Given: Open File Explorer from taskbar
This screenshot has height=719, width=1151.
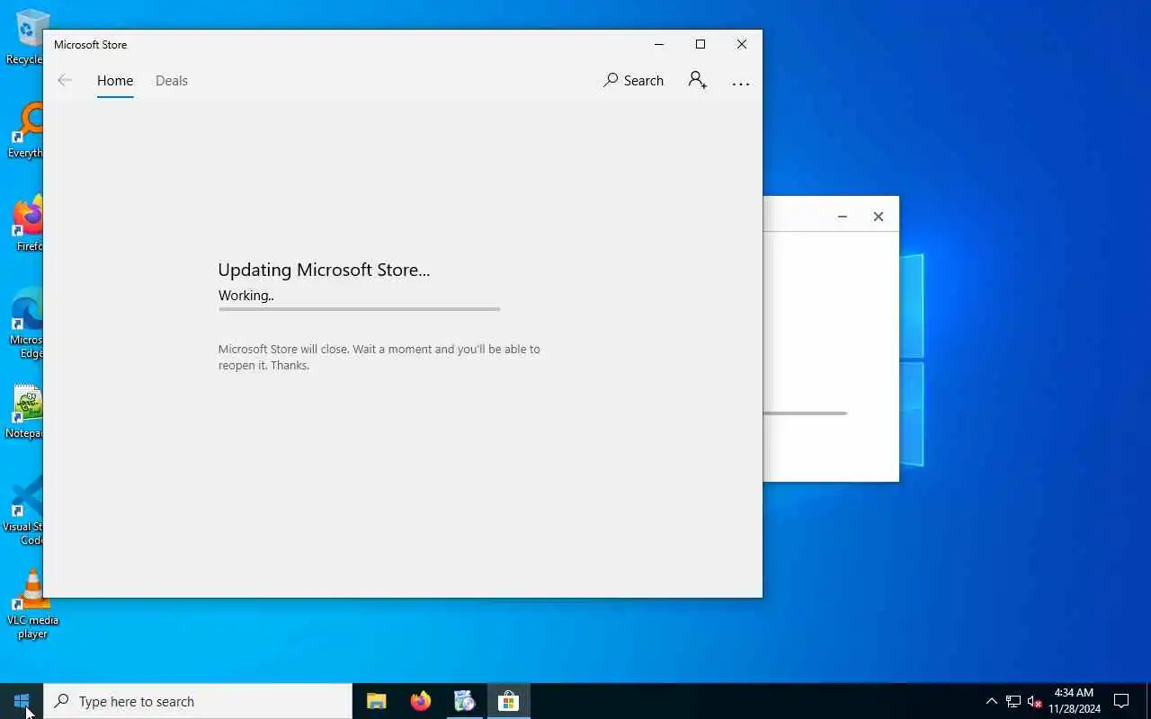Looking at the screenshot, I should [x=377, y=701].
